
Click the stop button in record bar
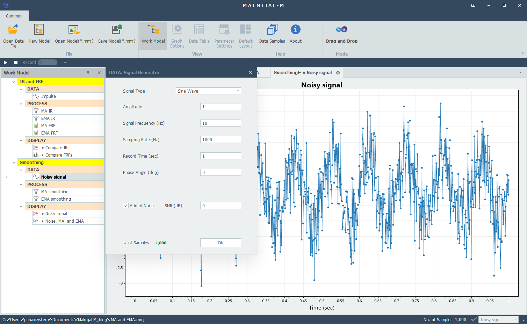click(16, 63)
